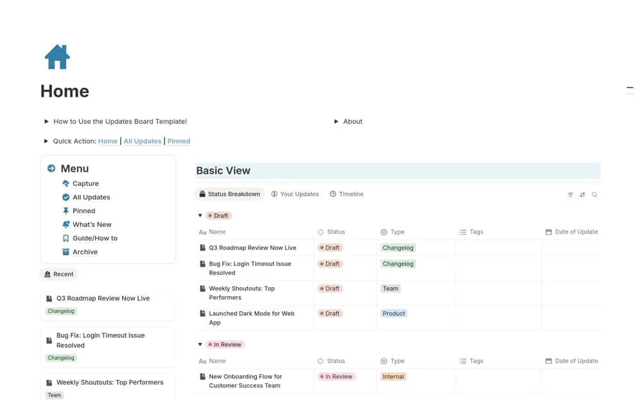
Task: Click Team type tag in Weekly Shoutouts row
Action: tap(390, 288)
